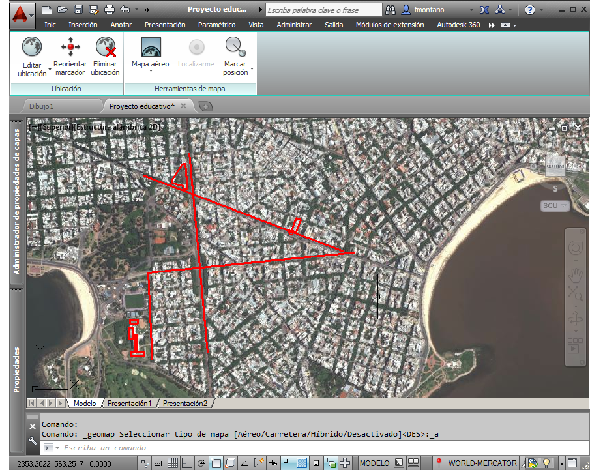Click the MODELO button in status bar
The height and width of the screenshot is (470, 590).
[x=374, y=463]
